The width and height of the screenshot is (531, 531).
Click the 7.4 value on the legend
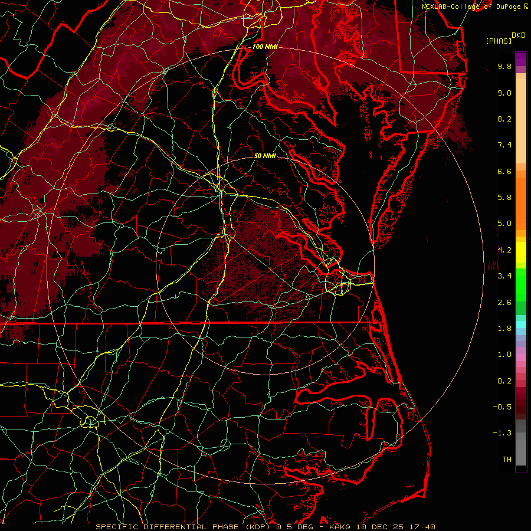504,145
